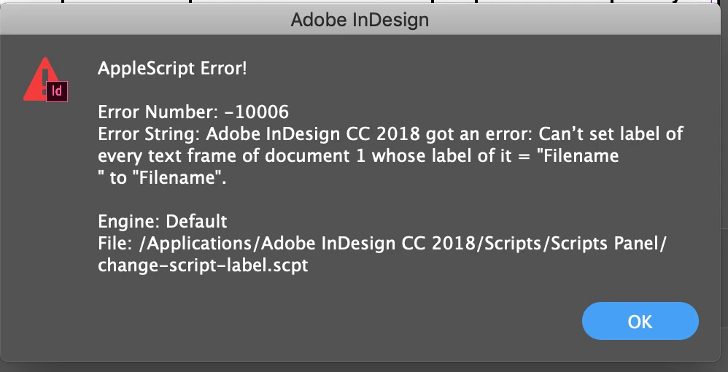This screenshot has width=728, height=372.
Task: Click the Adobe InDesign dialog title
Action: pos(360,20)
